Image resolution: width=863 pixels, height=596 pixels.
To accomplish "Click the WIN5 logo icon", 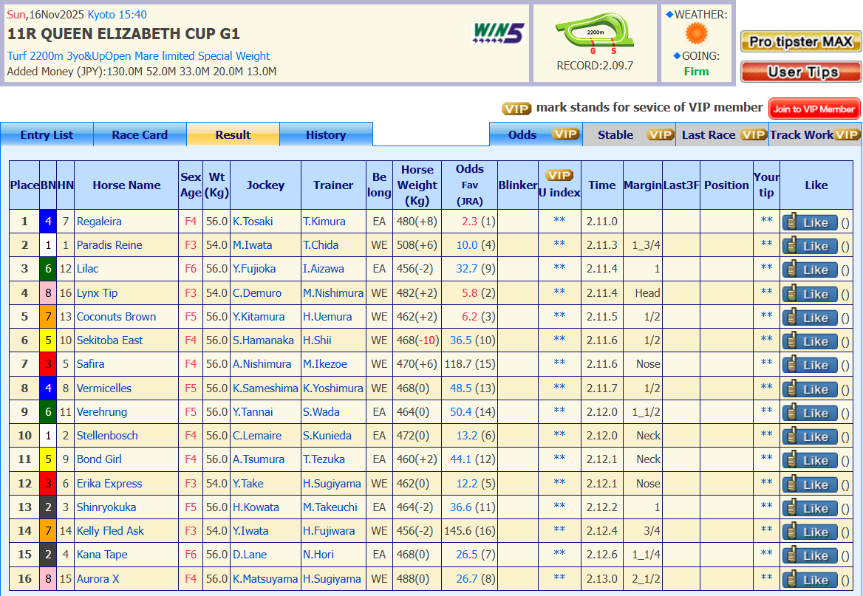I will pos(499,33).
